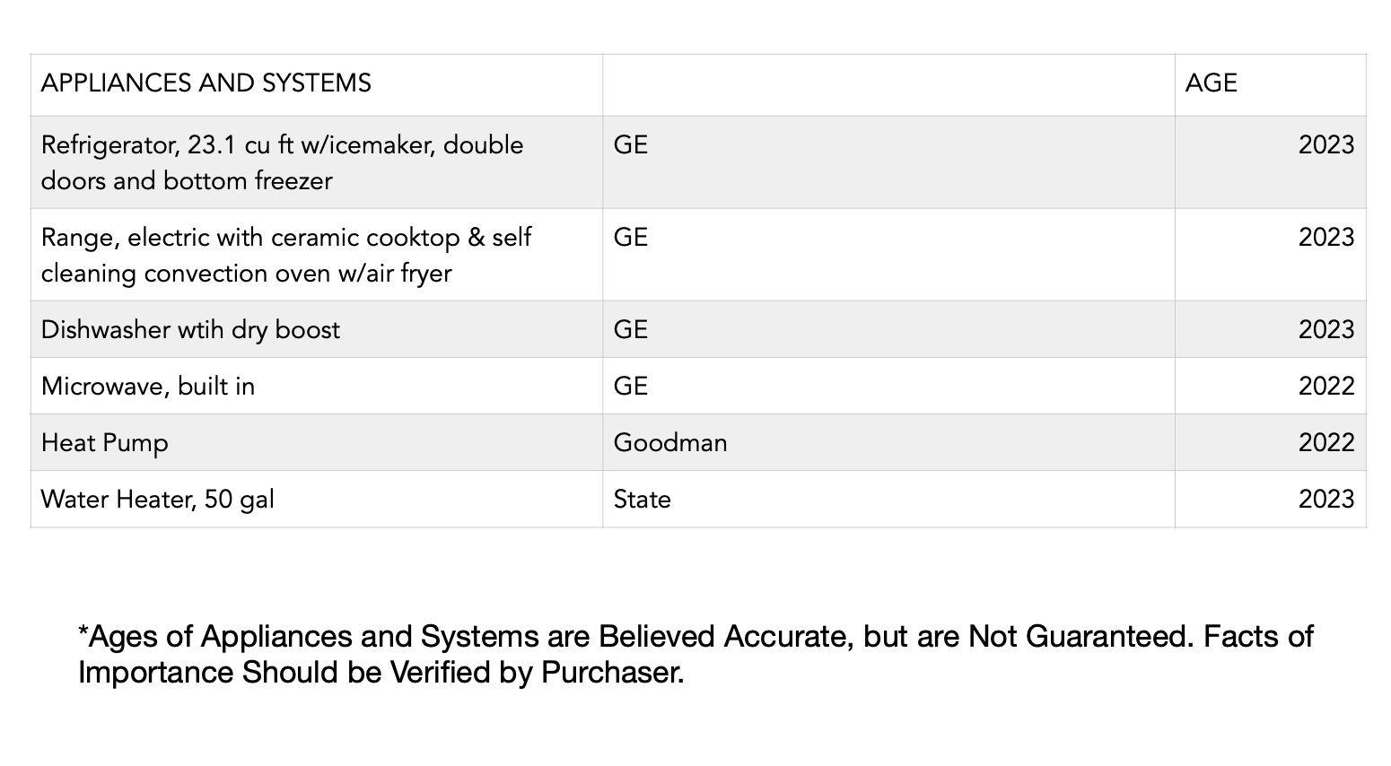
Task: Click the Refrigerator description cell
Action: (282, 162)
